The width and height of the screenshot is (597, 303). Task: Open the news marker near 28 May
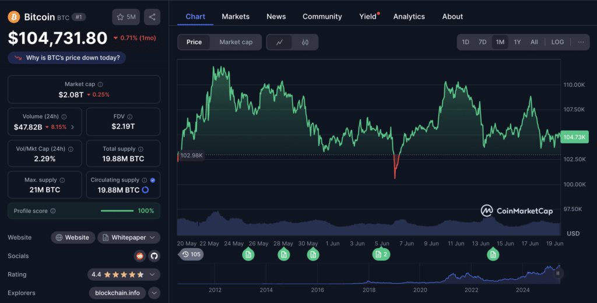(284, 254)
